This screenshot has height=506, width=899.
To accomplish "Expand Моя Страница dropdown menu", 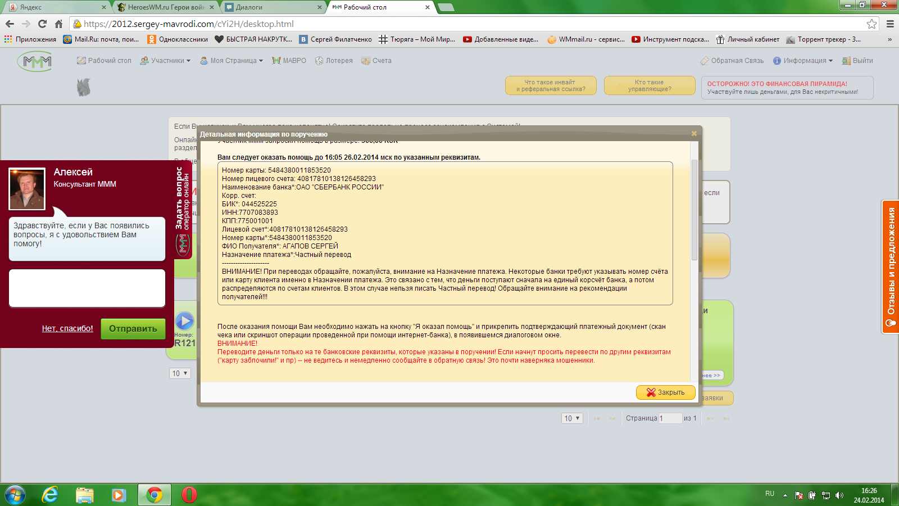I will coord(231,61).
